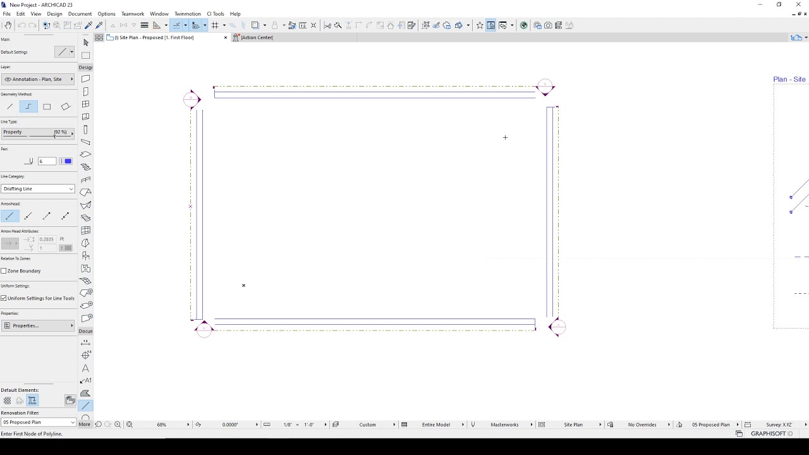Screen dimensions: 809x455
Task: Open the Twinmotion menu
Action: tap(188, 14)
